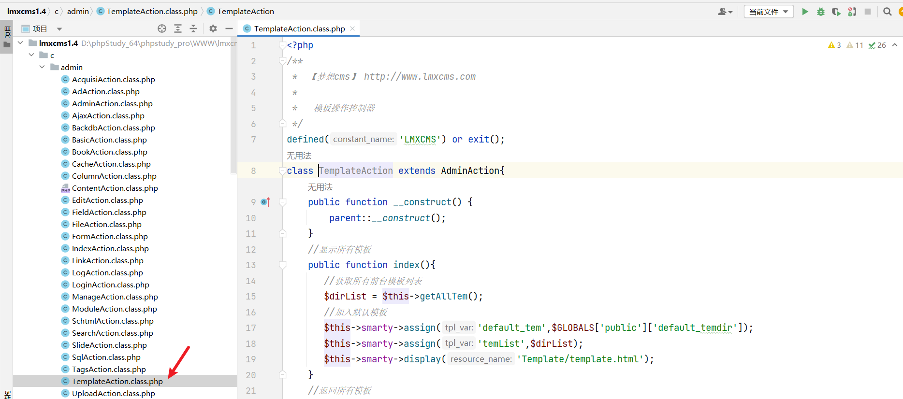
Task: Run the current file with the green play icon
Action: coord(805,12)
